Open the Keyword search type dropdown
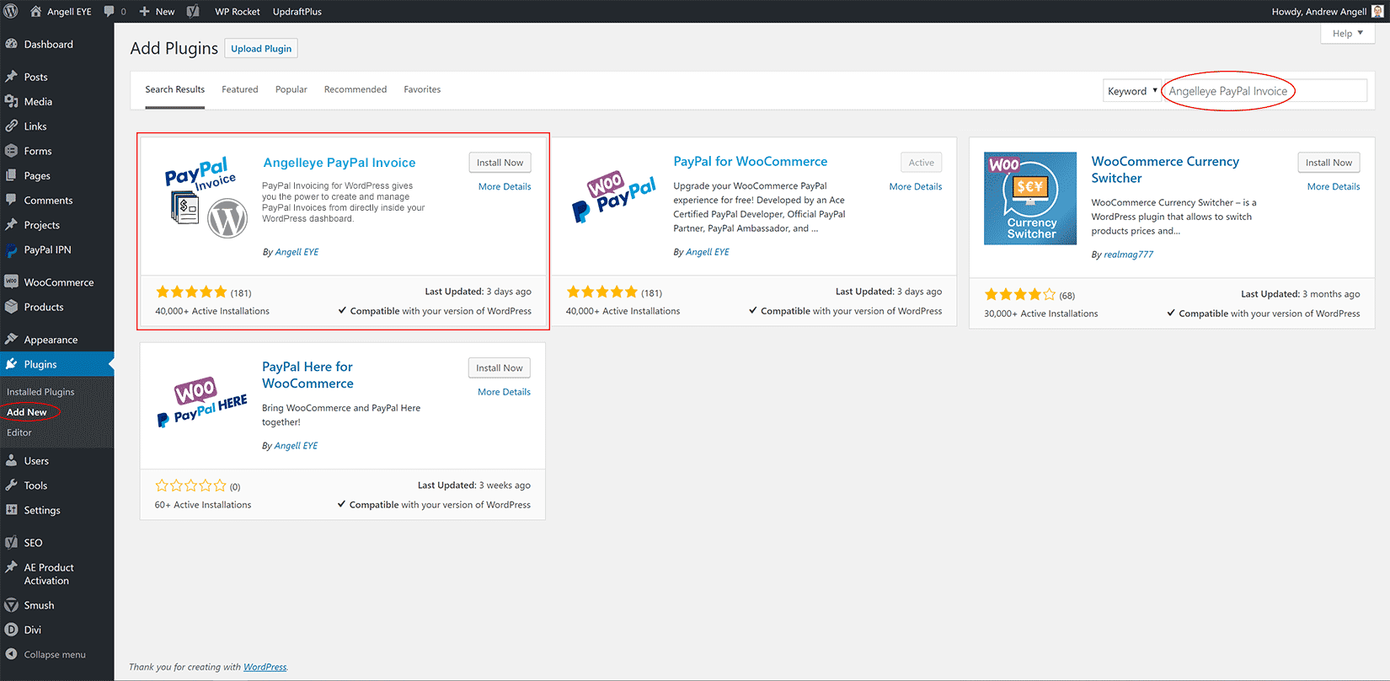Viewport: 1390px width, 681px height. 1131,91
